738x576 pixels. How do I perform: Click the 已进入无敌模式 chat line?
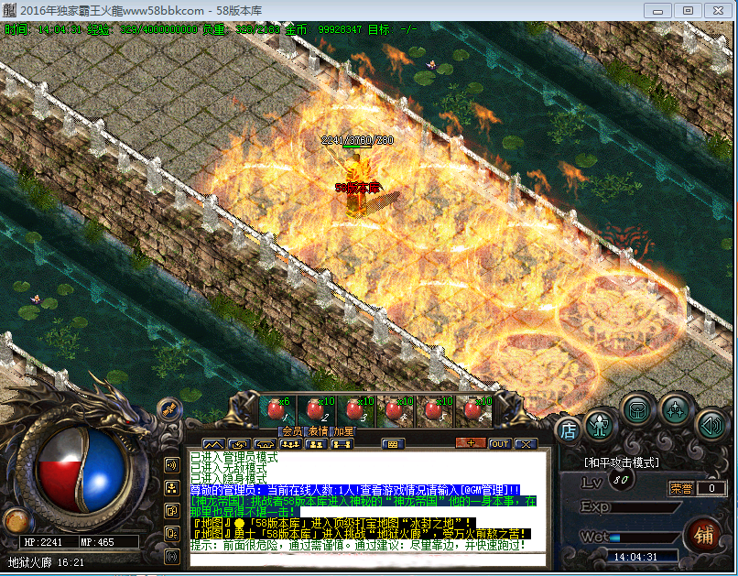point(228,468)
